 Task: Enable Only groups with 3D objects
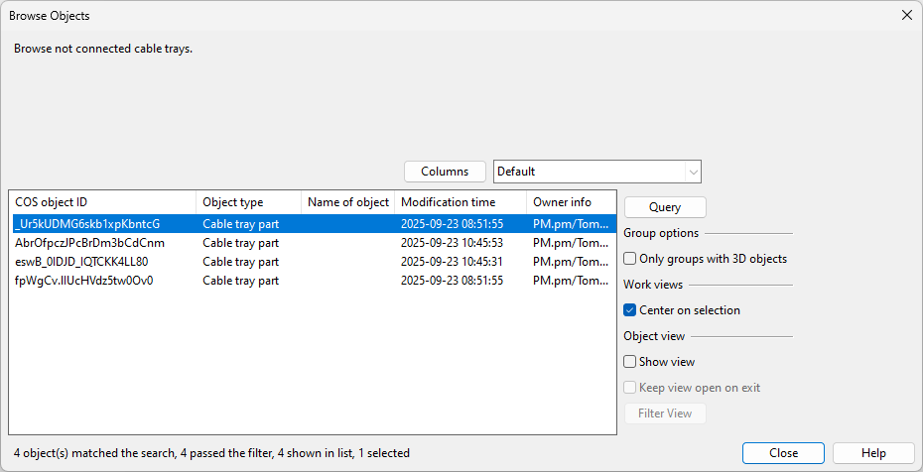click(630, 259)
